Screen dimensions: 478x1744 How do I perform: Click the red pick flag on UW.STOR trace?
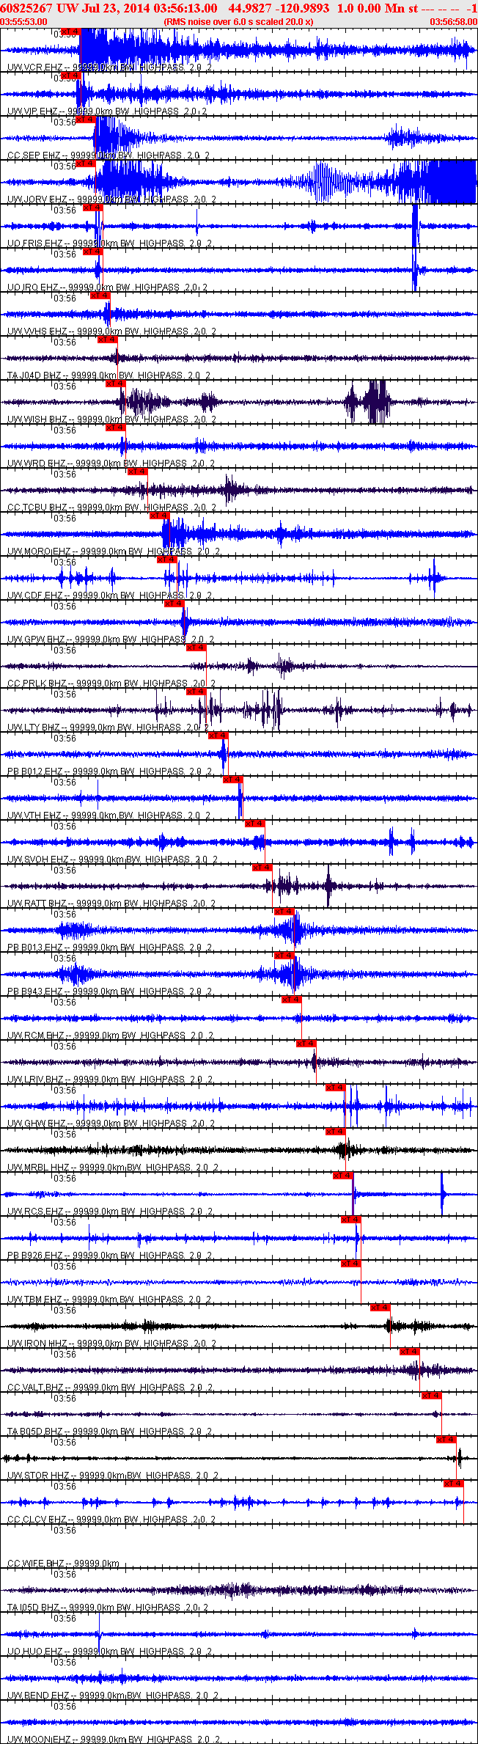pyautogui.click(x=446, y=1440)
